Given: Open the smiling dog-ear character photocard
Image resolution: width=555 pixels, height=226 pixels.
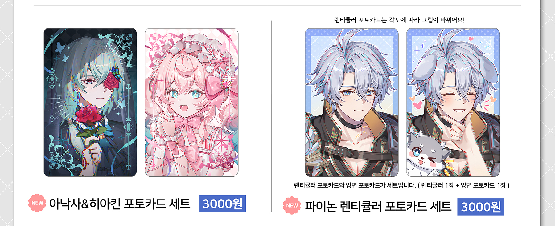Looking at the screenshot, I should [x=453, y=103].
